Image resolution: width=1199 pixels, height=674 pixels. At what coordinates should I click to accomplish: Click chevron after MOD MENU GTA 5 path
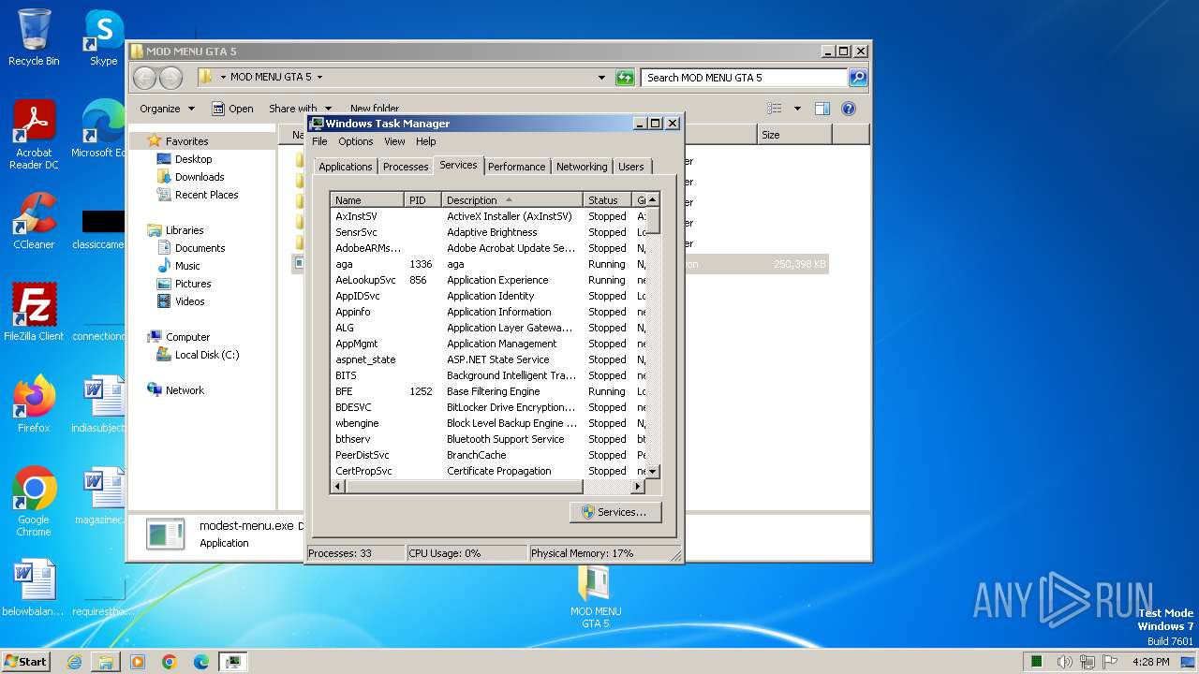pos(319,78)
